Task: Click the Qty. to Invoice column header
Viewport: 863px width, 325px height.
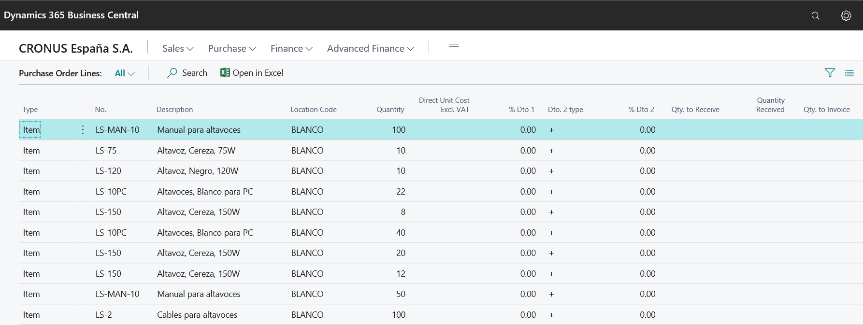Action: [x=826, y=110]
